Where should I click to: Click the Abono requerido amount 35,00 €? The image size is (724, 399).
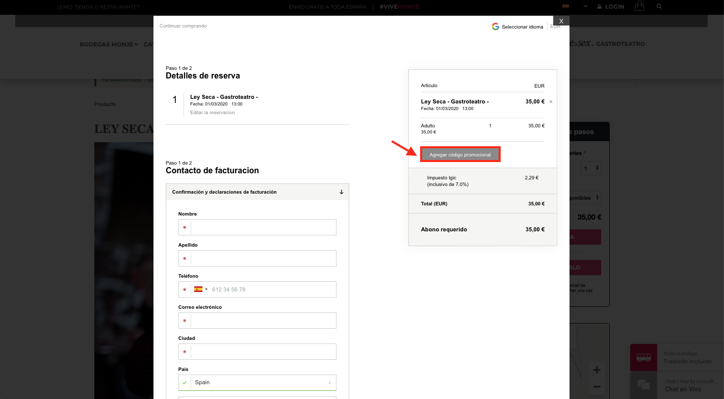(535, 229)
